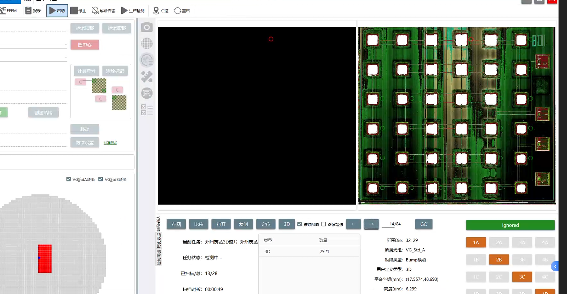
Task: Select the orange 1A classification button
Action: pyautogui.click(x=476, y=242)
